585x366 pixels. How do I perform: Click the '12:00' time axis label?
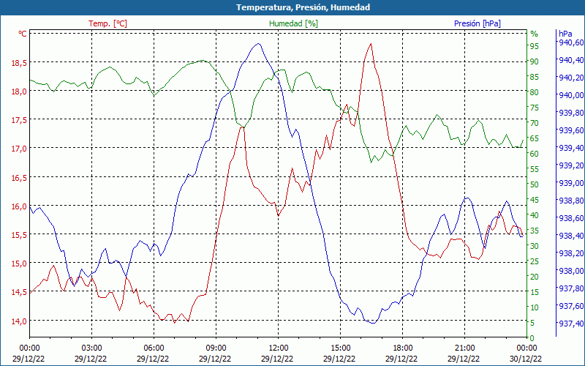279,348
